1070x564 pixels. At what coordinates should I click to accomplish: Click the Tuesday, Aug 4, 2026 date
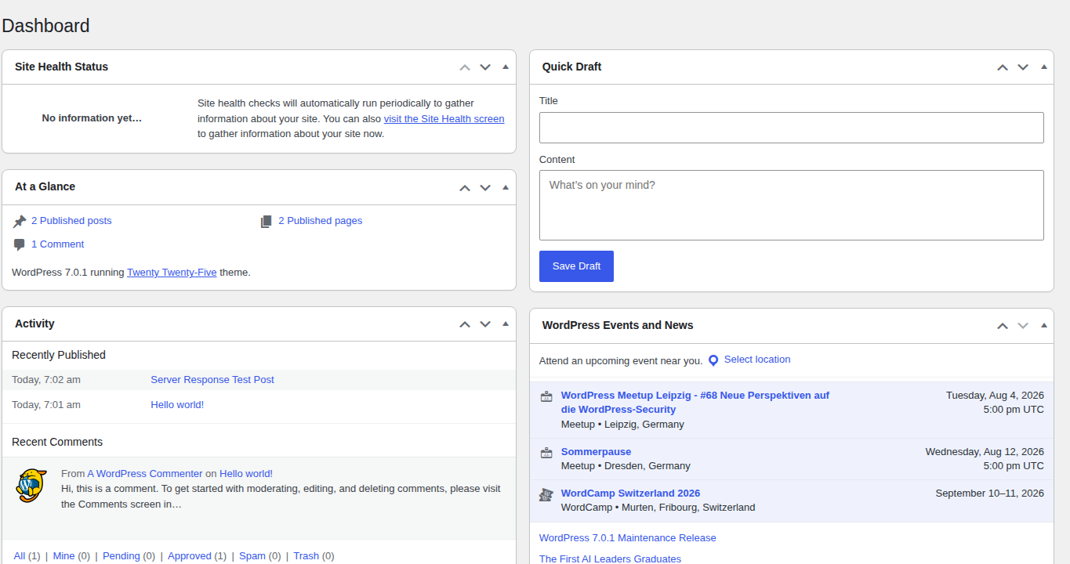tap(995, 396)
